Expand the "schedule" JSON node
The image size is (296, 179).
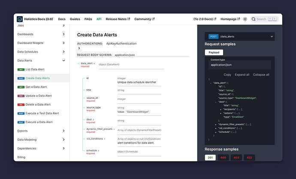tap(216, 132)
